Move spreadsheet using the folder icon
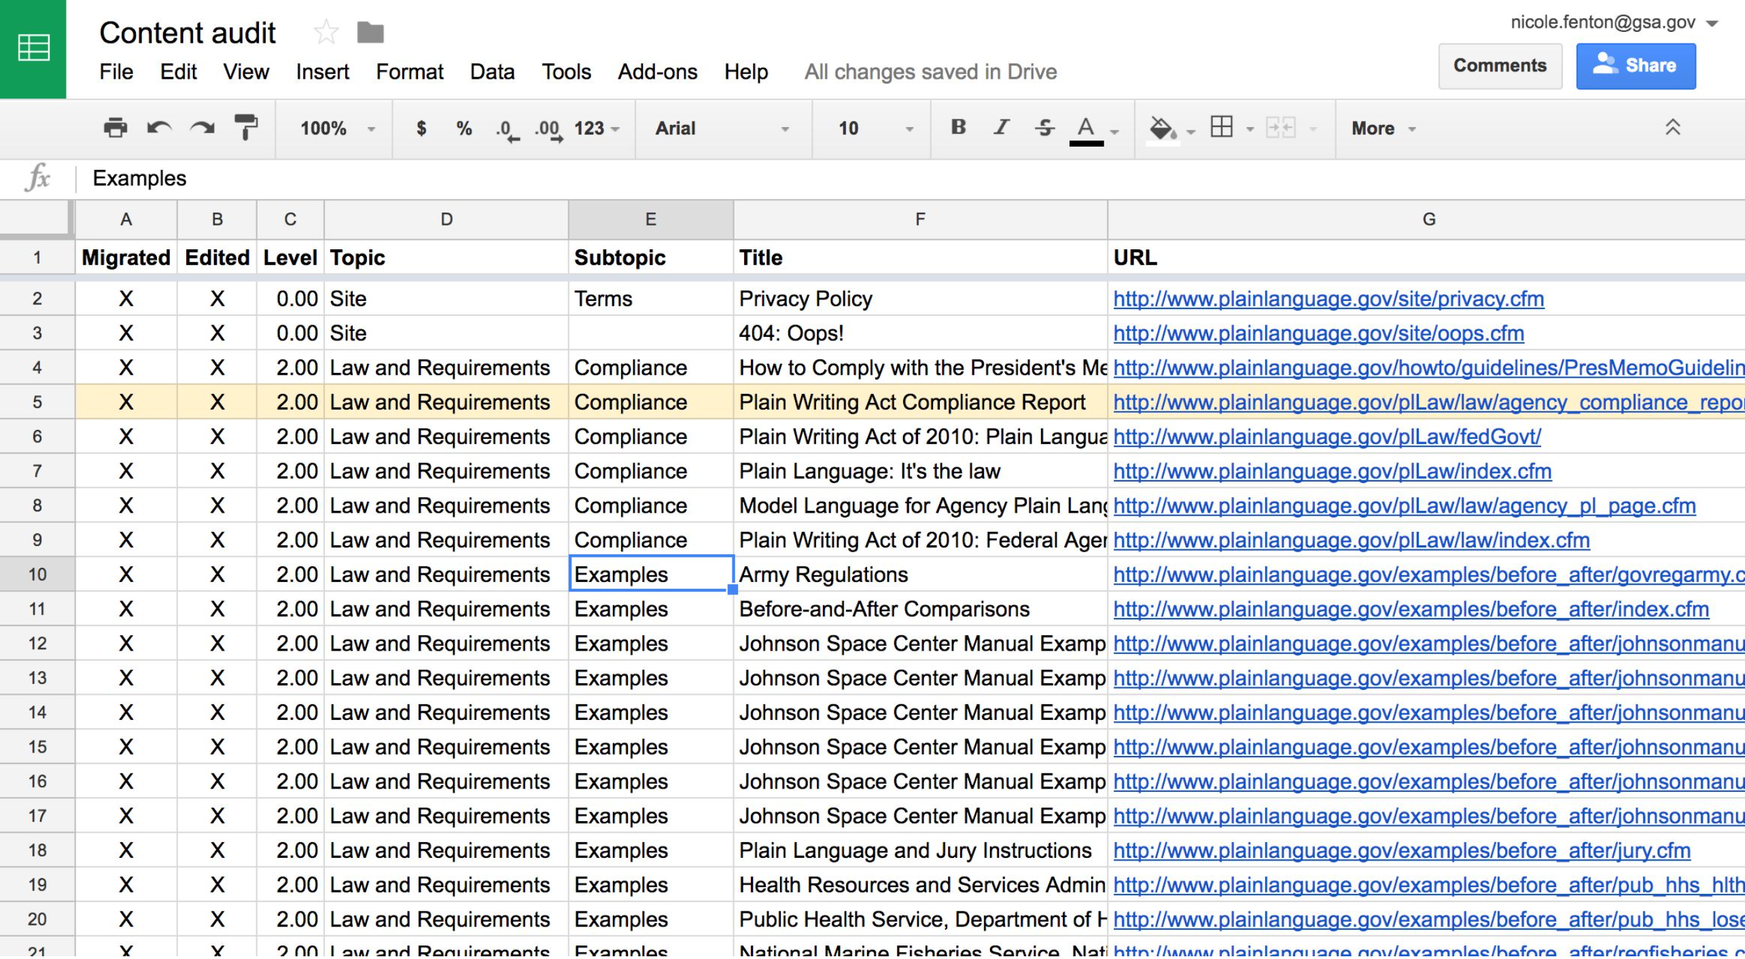Image resolution: width=1745 pixels, height=959 pixels. coord(370,31)
